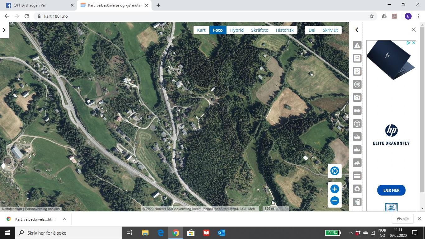Click the traffic warnings triangle icon

coord(357,45)
